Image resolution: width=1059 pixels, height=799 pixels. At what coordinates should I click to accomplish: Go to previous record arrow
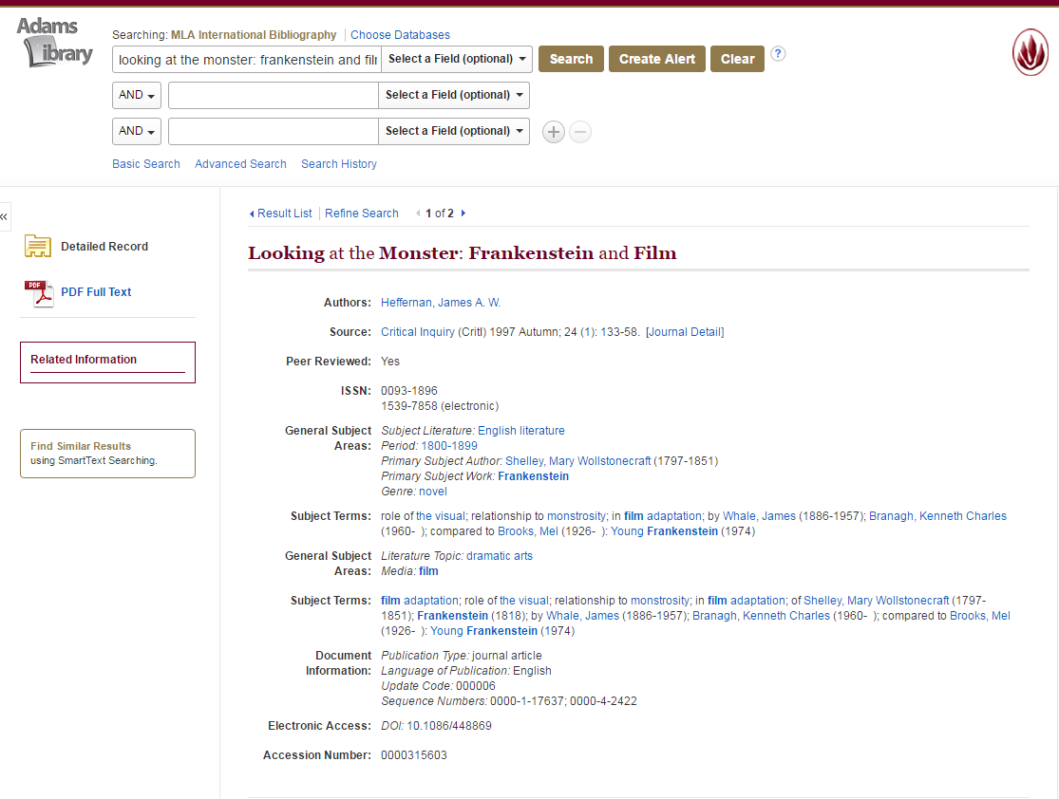(x=418, y=214)
